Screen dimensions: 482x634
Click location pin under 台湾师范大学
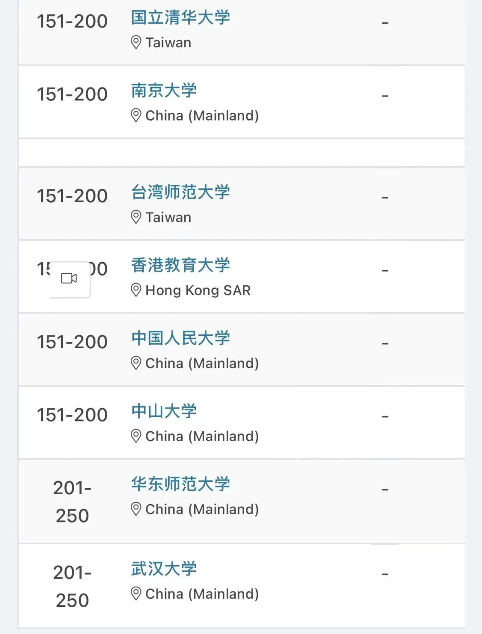[136, 217]
